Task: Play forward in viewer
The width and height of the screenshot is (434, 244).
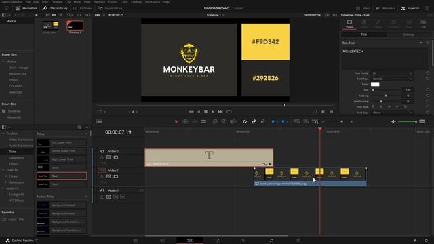Action: (212, 111)
